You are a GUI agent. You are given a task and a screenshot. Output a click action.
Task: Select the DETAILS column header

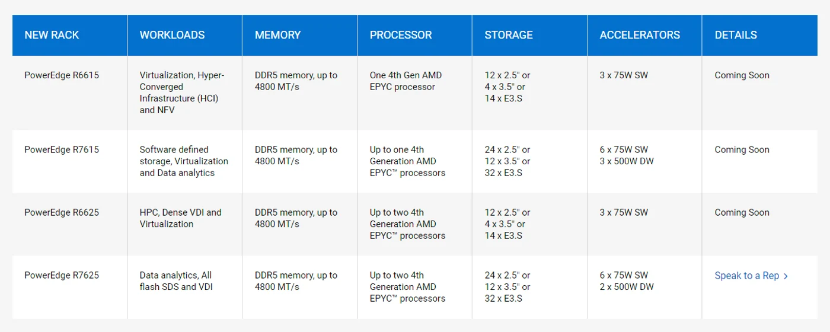point(736,35)
